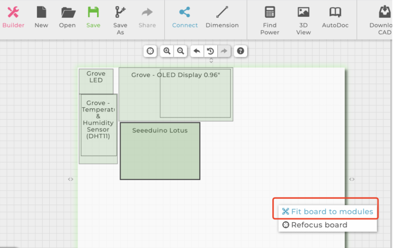Activate the Connect tool

[185, 18]
